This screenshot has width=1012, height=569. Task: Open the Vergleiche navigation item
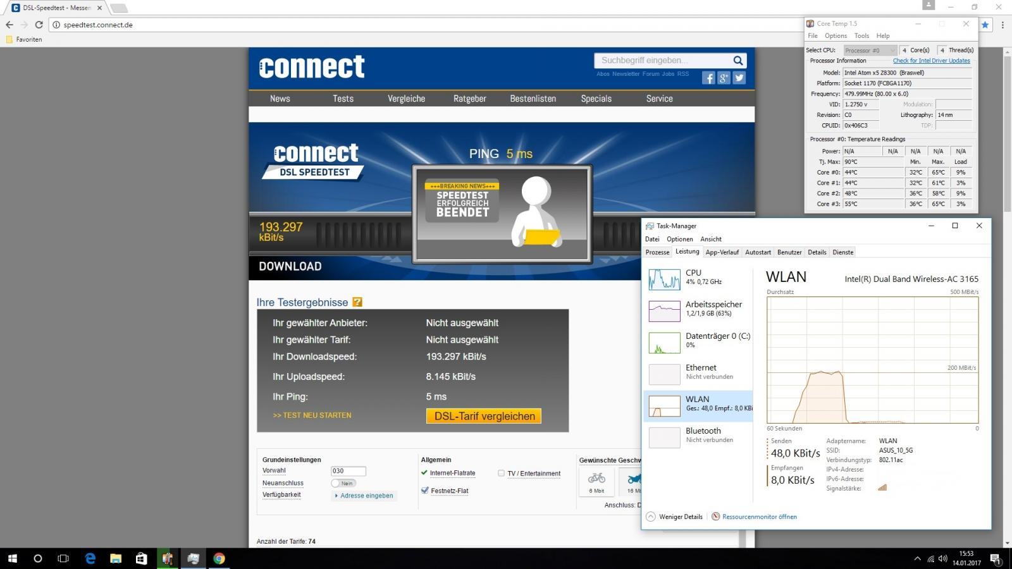pos(407,99)
